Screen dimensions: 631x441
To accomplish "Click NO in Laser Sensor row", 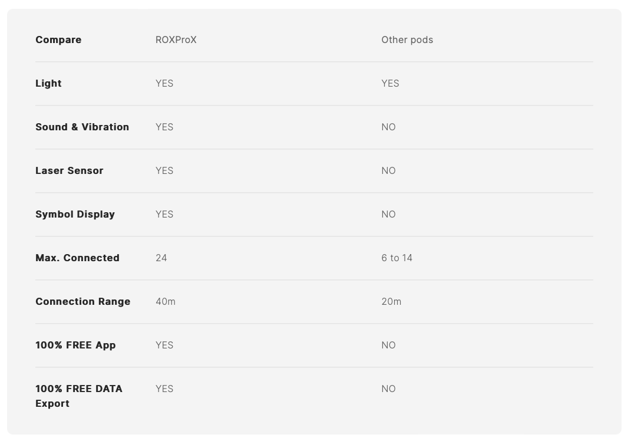I will point(388,170).
